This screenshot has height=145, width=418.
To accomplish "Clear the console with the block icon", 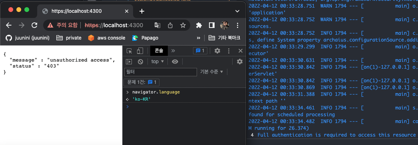I will click(141, 62).
